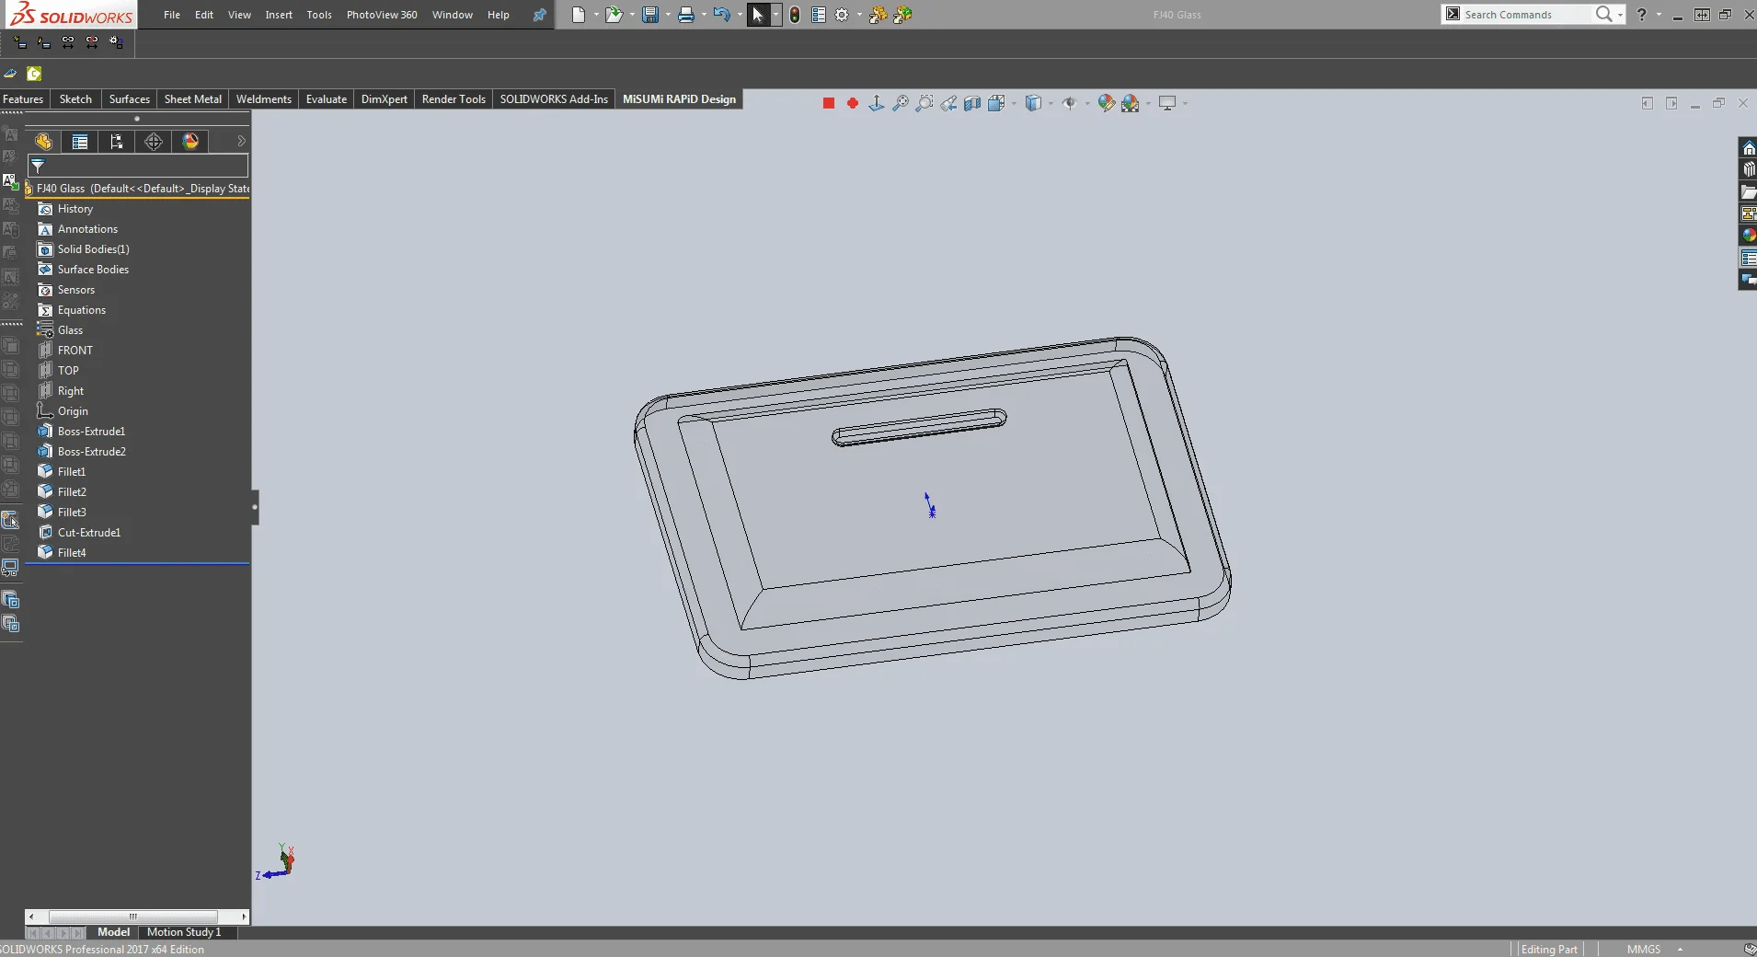1757x957 pixels.
Task: Open the Insert menu
Action: tap(279, 15)
